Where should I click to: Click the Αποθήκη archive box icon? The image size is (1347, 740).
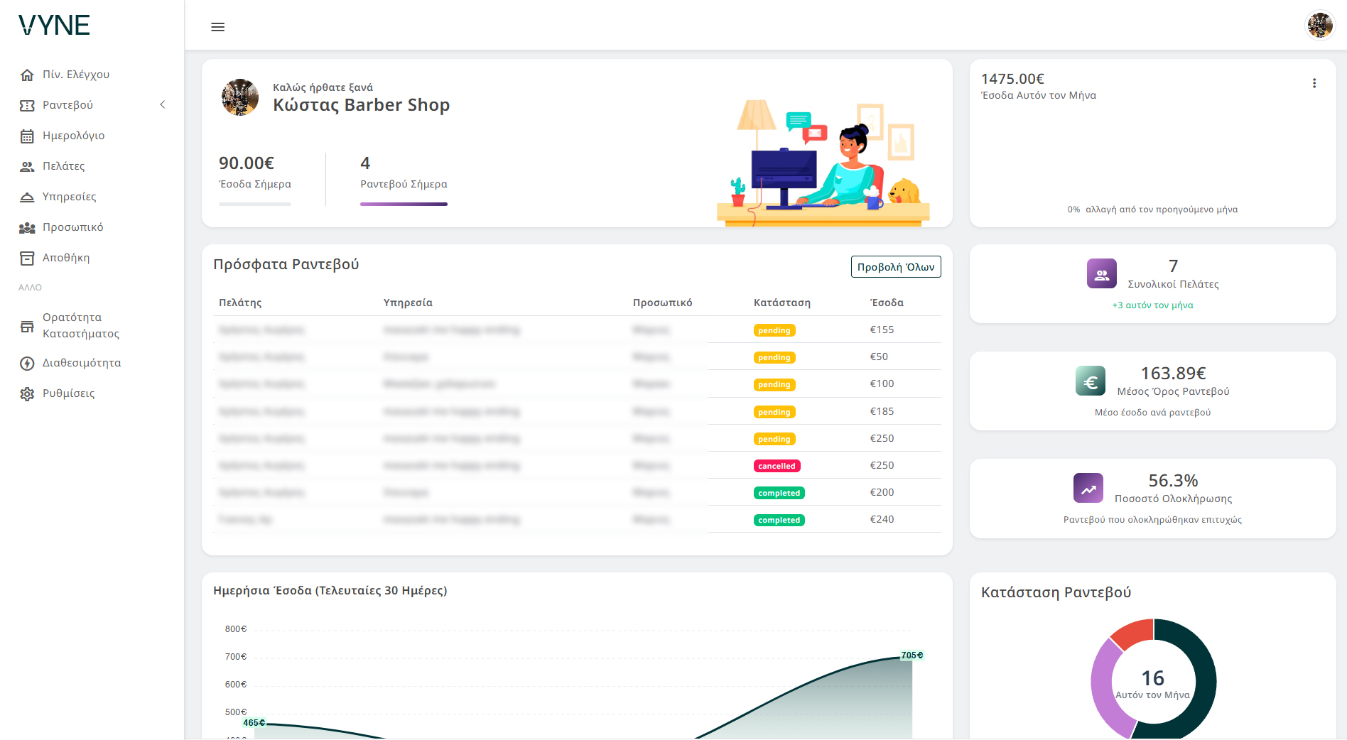coord(27,258)
